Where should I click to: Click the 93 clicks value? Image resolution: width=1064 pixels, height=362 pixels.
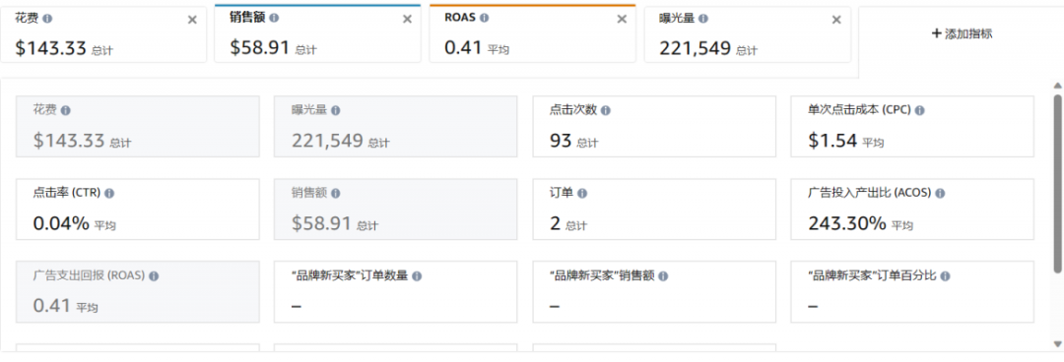561,141
